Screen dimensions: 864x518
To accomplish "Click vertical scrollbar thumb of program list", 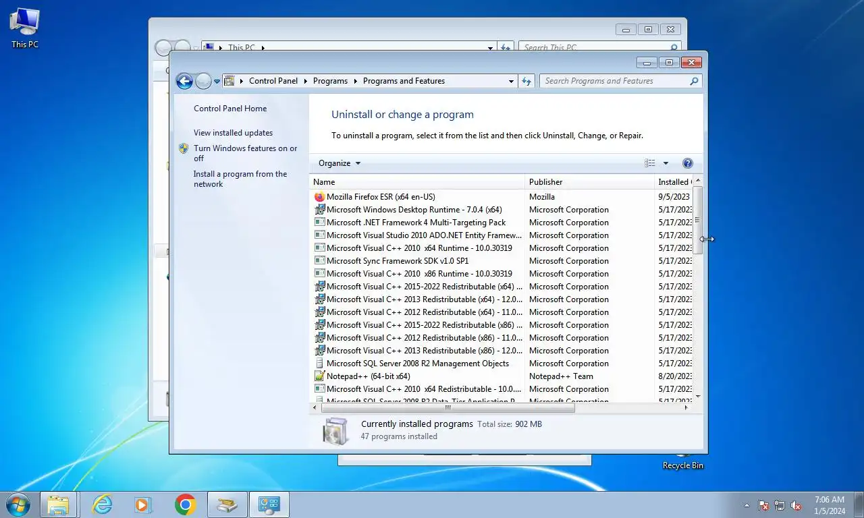I will (697, 220).
